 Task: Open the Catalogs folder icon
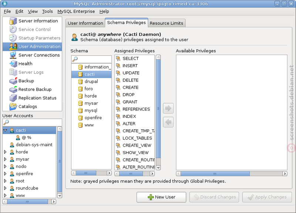coord(13,106)
